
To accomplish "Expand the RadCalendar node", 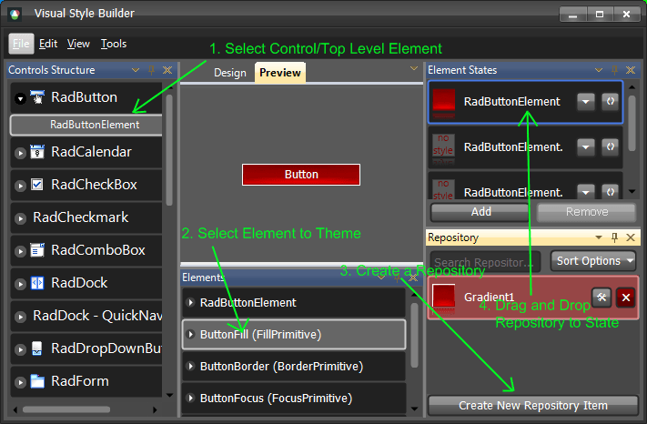I will [x=20, y=153].
